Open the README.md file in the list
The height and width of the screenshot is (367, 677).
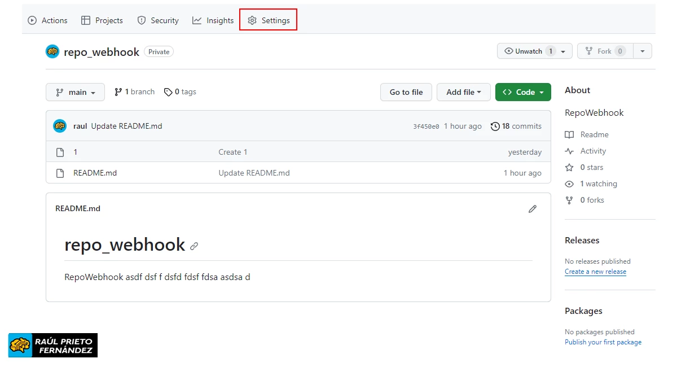pos(95,173)
